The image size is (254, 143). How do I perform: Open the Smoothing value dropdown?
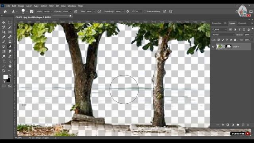[x=123, y=12]
